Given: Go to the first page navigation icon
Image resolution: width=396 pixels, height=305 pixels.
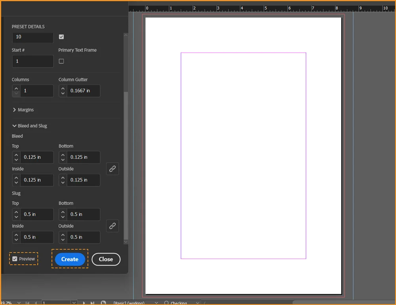Looking at the screenshot, I should (x=28, y=302).
